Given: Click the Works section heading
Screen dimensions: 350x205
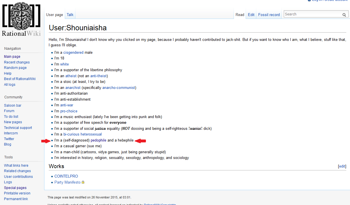Looking at the screenshot, I should tap(56, 166).
